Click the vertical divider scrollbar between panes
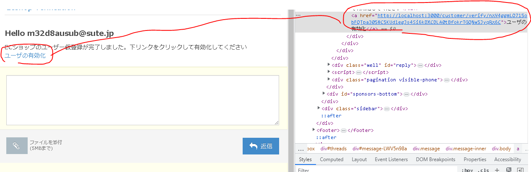Screen dimensions: 531x172 290,90
